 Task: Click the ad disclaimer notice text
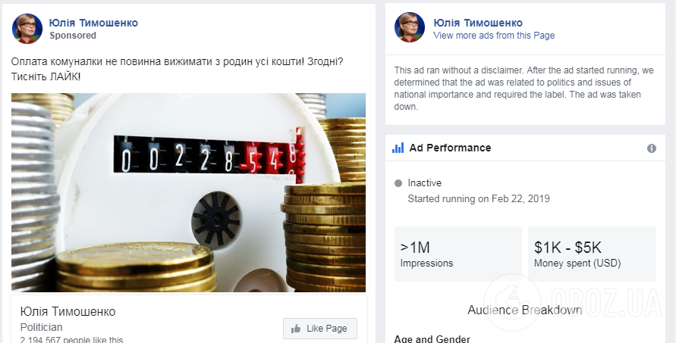coord(524,89)
